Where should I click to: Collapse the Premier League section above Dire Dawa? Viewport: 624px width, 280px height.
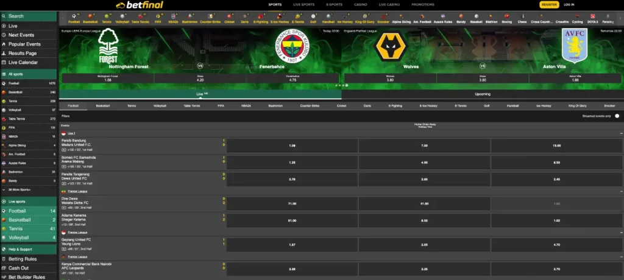(621, 191)
